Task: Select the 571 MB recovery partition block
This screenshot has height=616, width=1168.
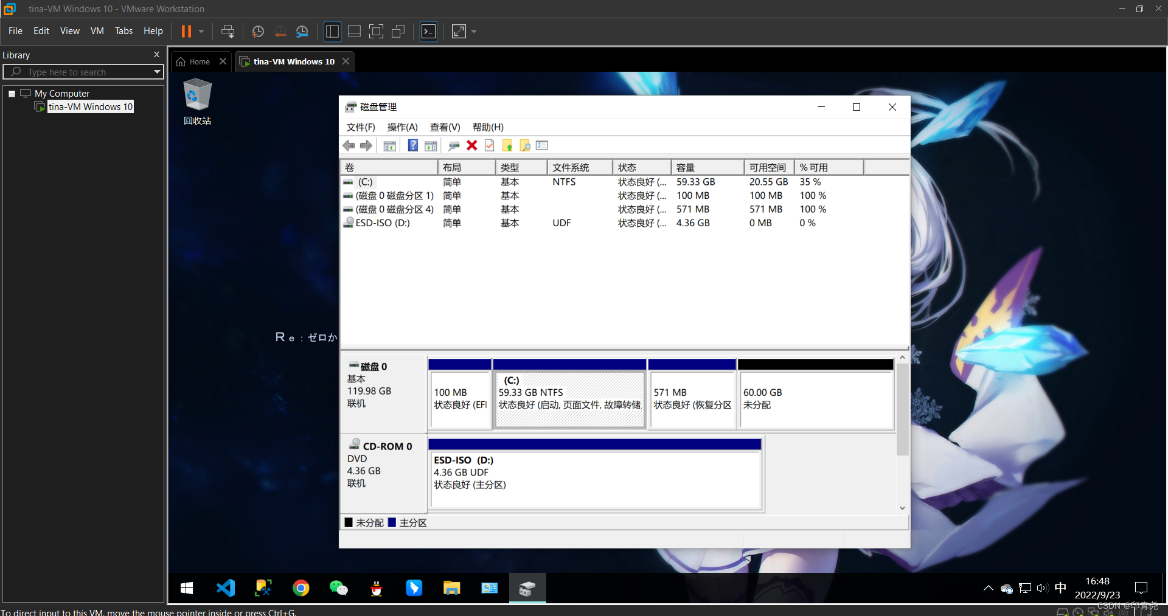Action: pos(692,393)
